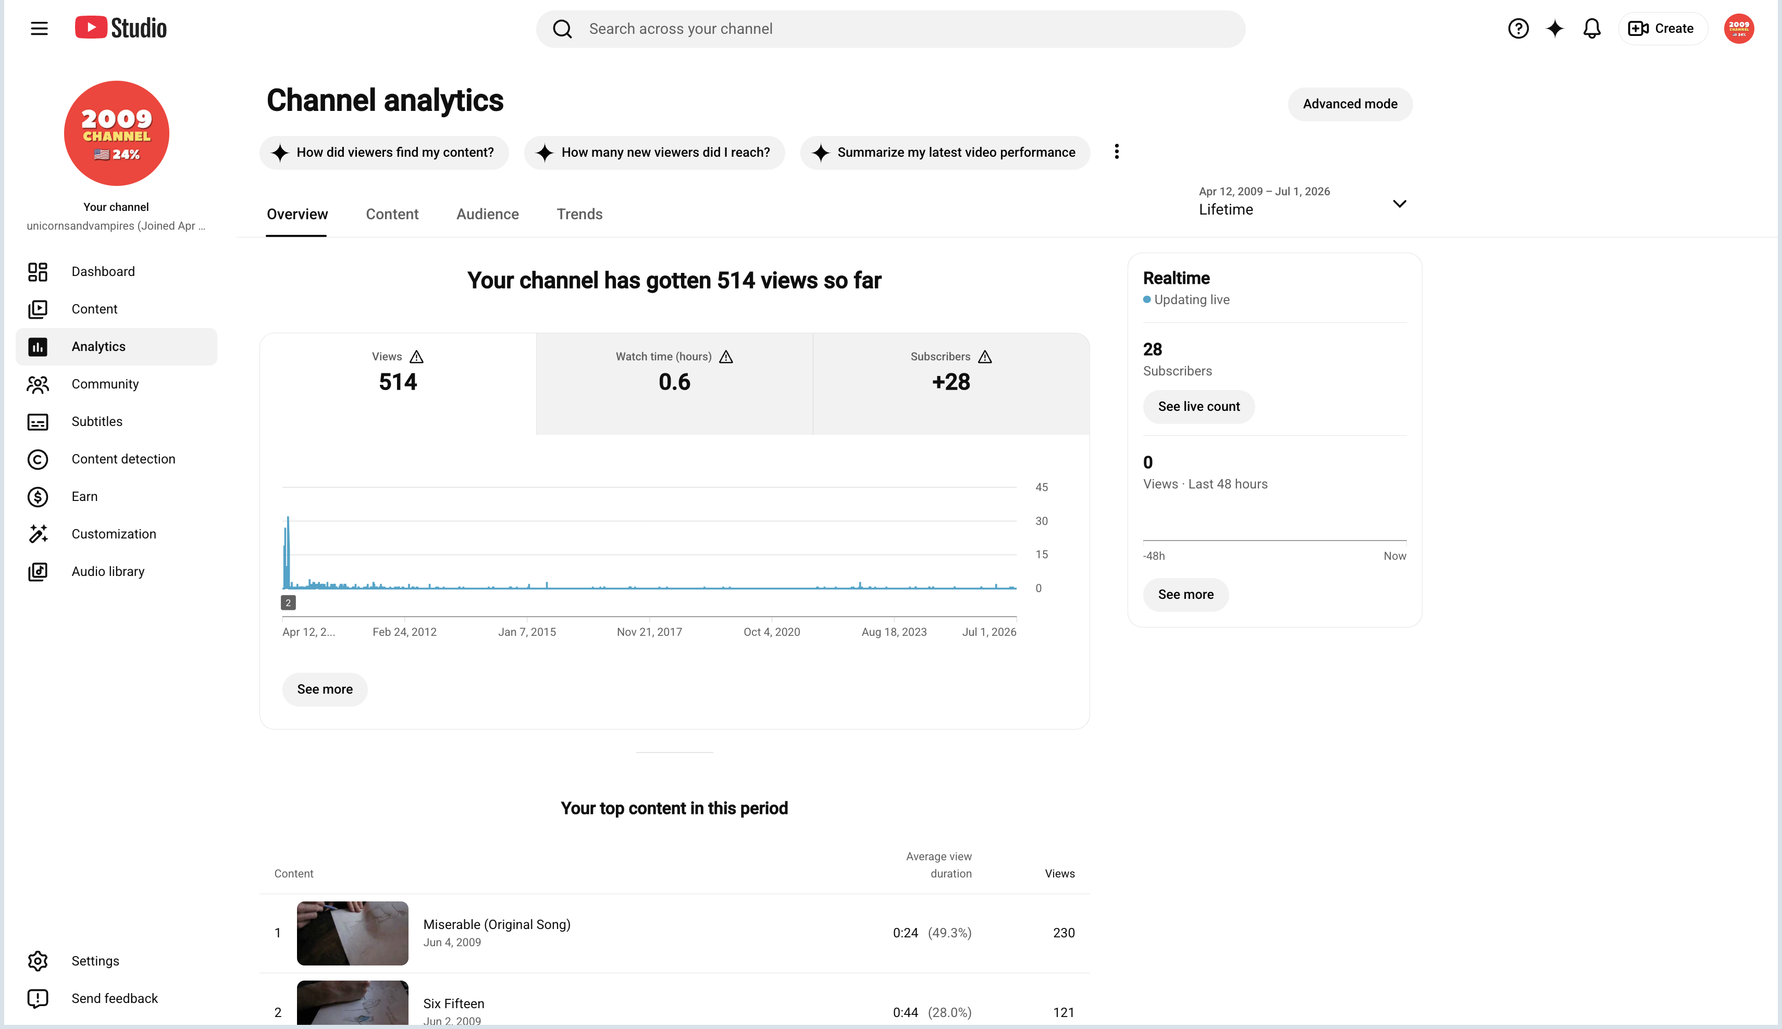
Task: Click the Content detection copyright icon
Action: click(x=38, y=459)
